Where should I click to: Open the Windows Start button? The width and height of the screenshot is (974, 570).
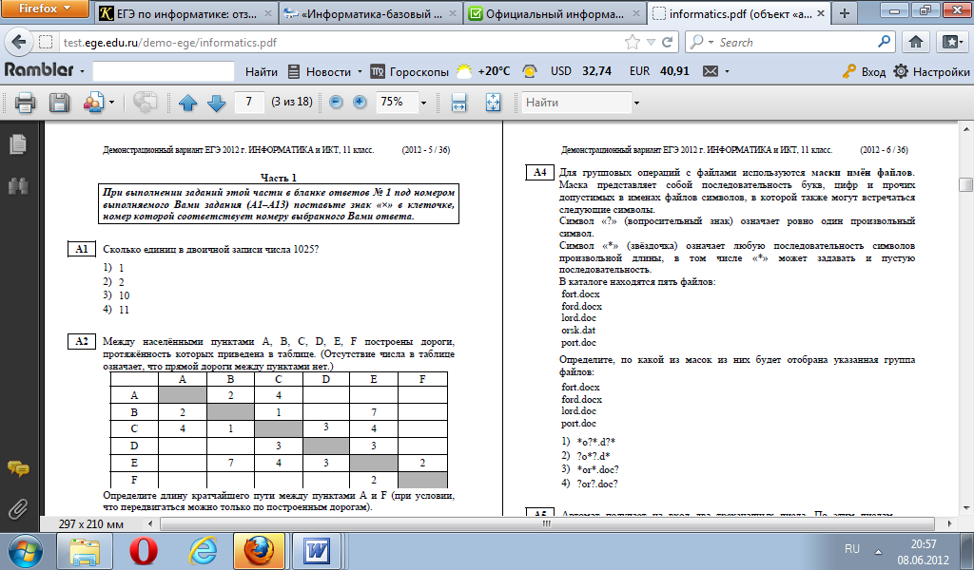click(x=25, y=551)
